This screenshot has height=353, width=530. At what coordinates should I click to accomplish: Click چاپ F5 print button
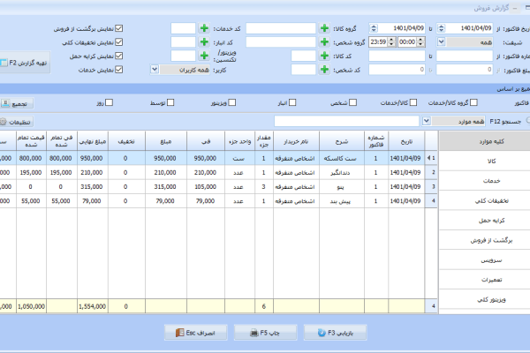[x=265, y=333]
